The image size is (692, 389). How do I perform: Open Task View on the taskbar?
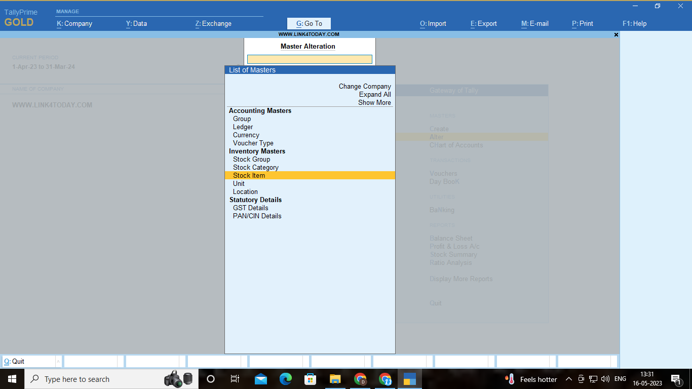pos(235,379)
